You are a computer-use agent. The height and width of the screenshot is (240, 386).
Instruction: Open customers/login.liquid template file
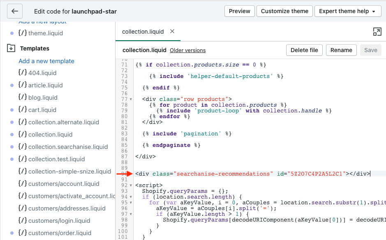click(59, 220)
